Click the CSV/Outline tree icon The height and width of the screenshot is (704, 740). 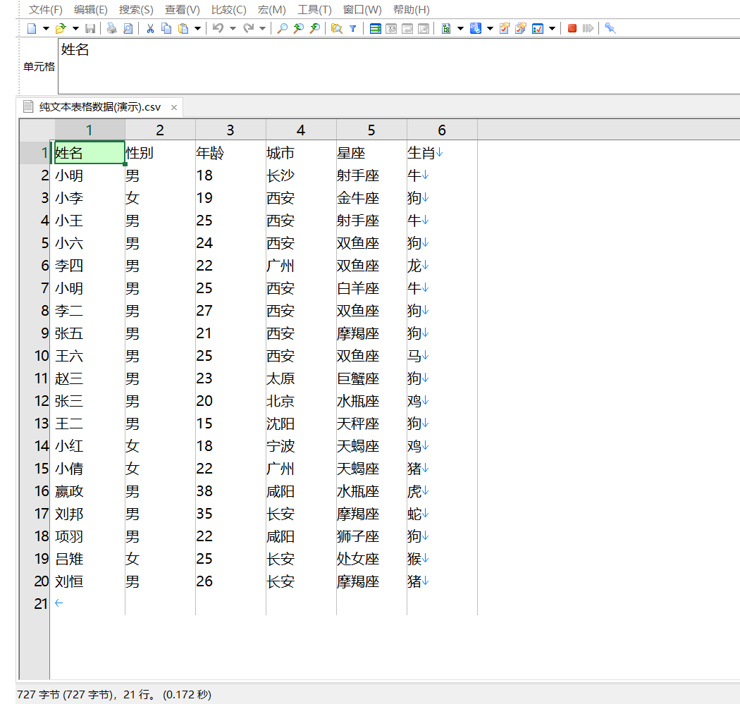click(446, 28)
